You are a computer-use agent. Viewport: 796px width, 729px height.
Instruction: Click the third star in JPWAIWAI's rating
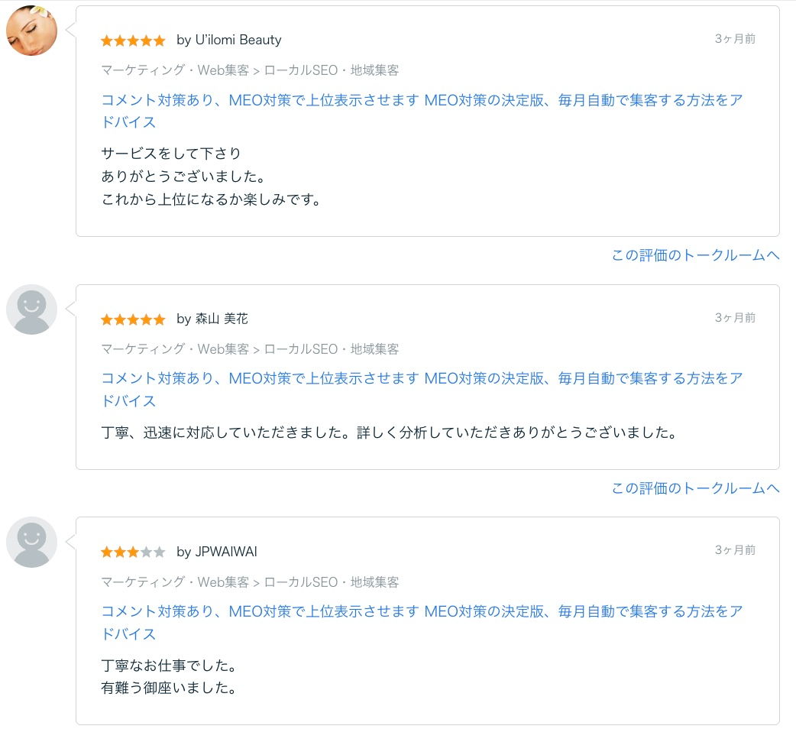click(x=132, y=551)
